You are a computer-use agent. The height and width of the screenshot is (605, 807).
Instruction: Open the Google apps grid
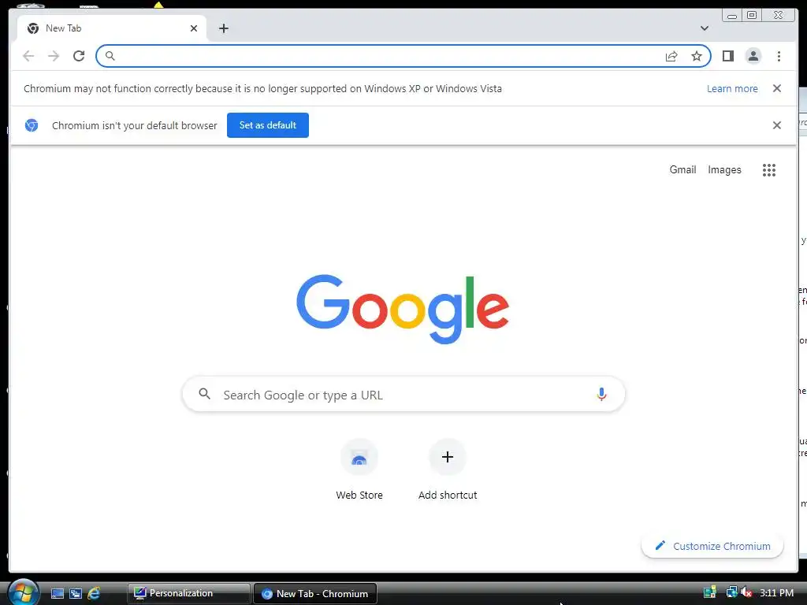[x=769, y=170]
